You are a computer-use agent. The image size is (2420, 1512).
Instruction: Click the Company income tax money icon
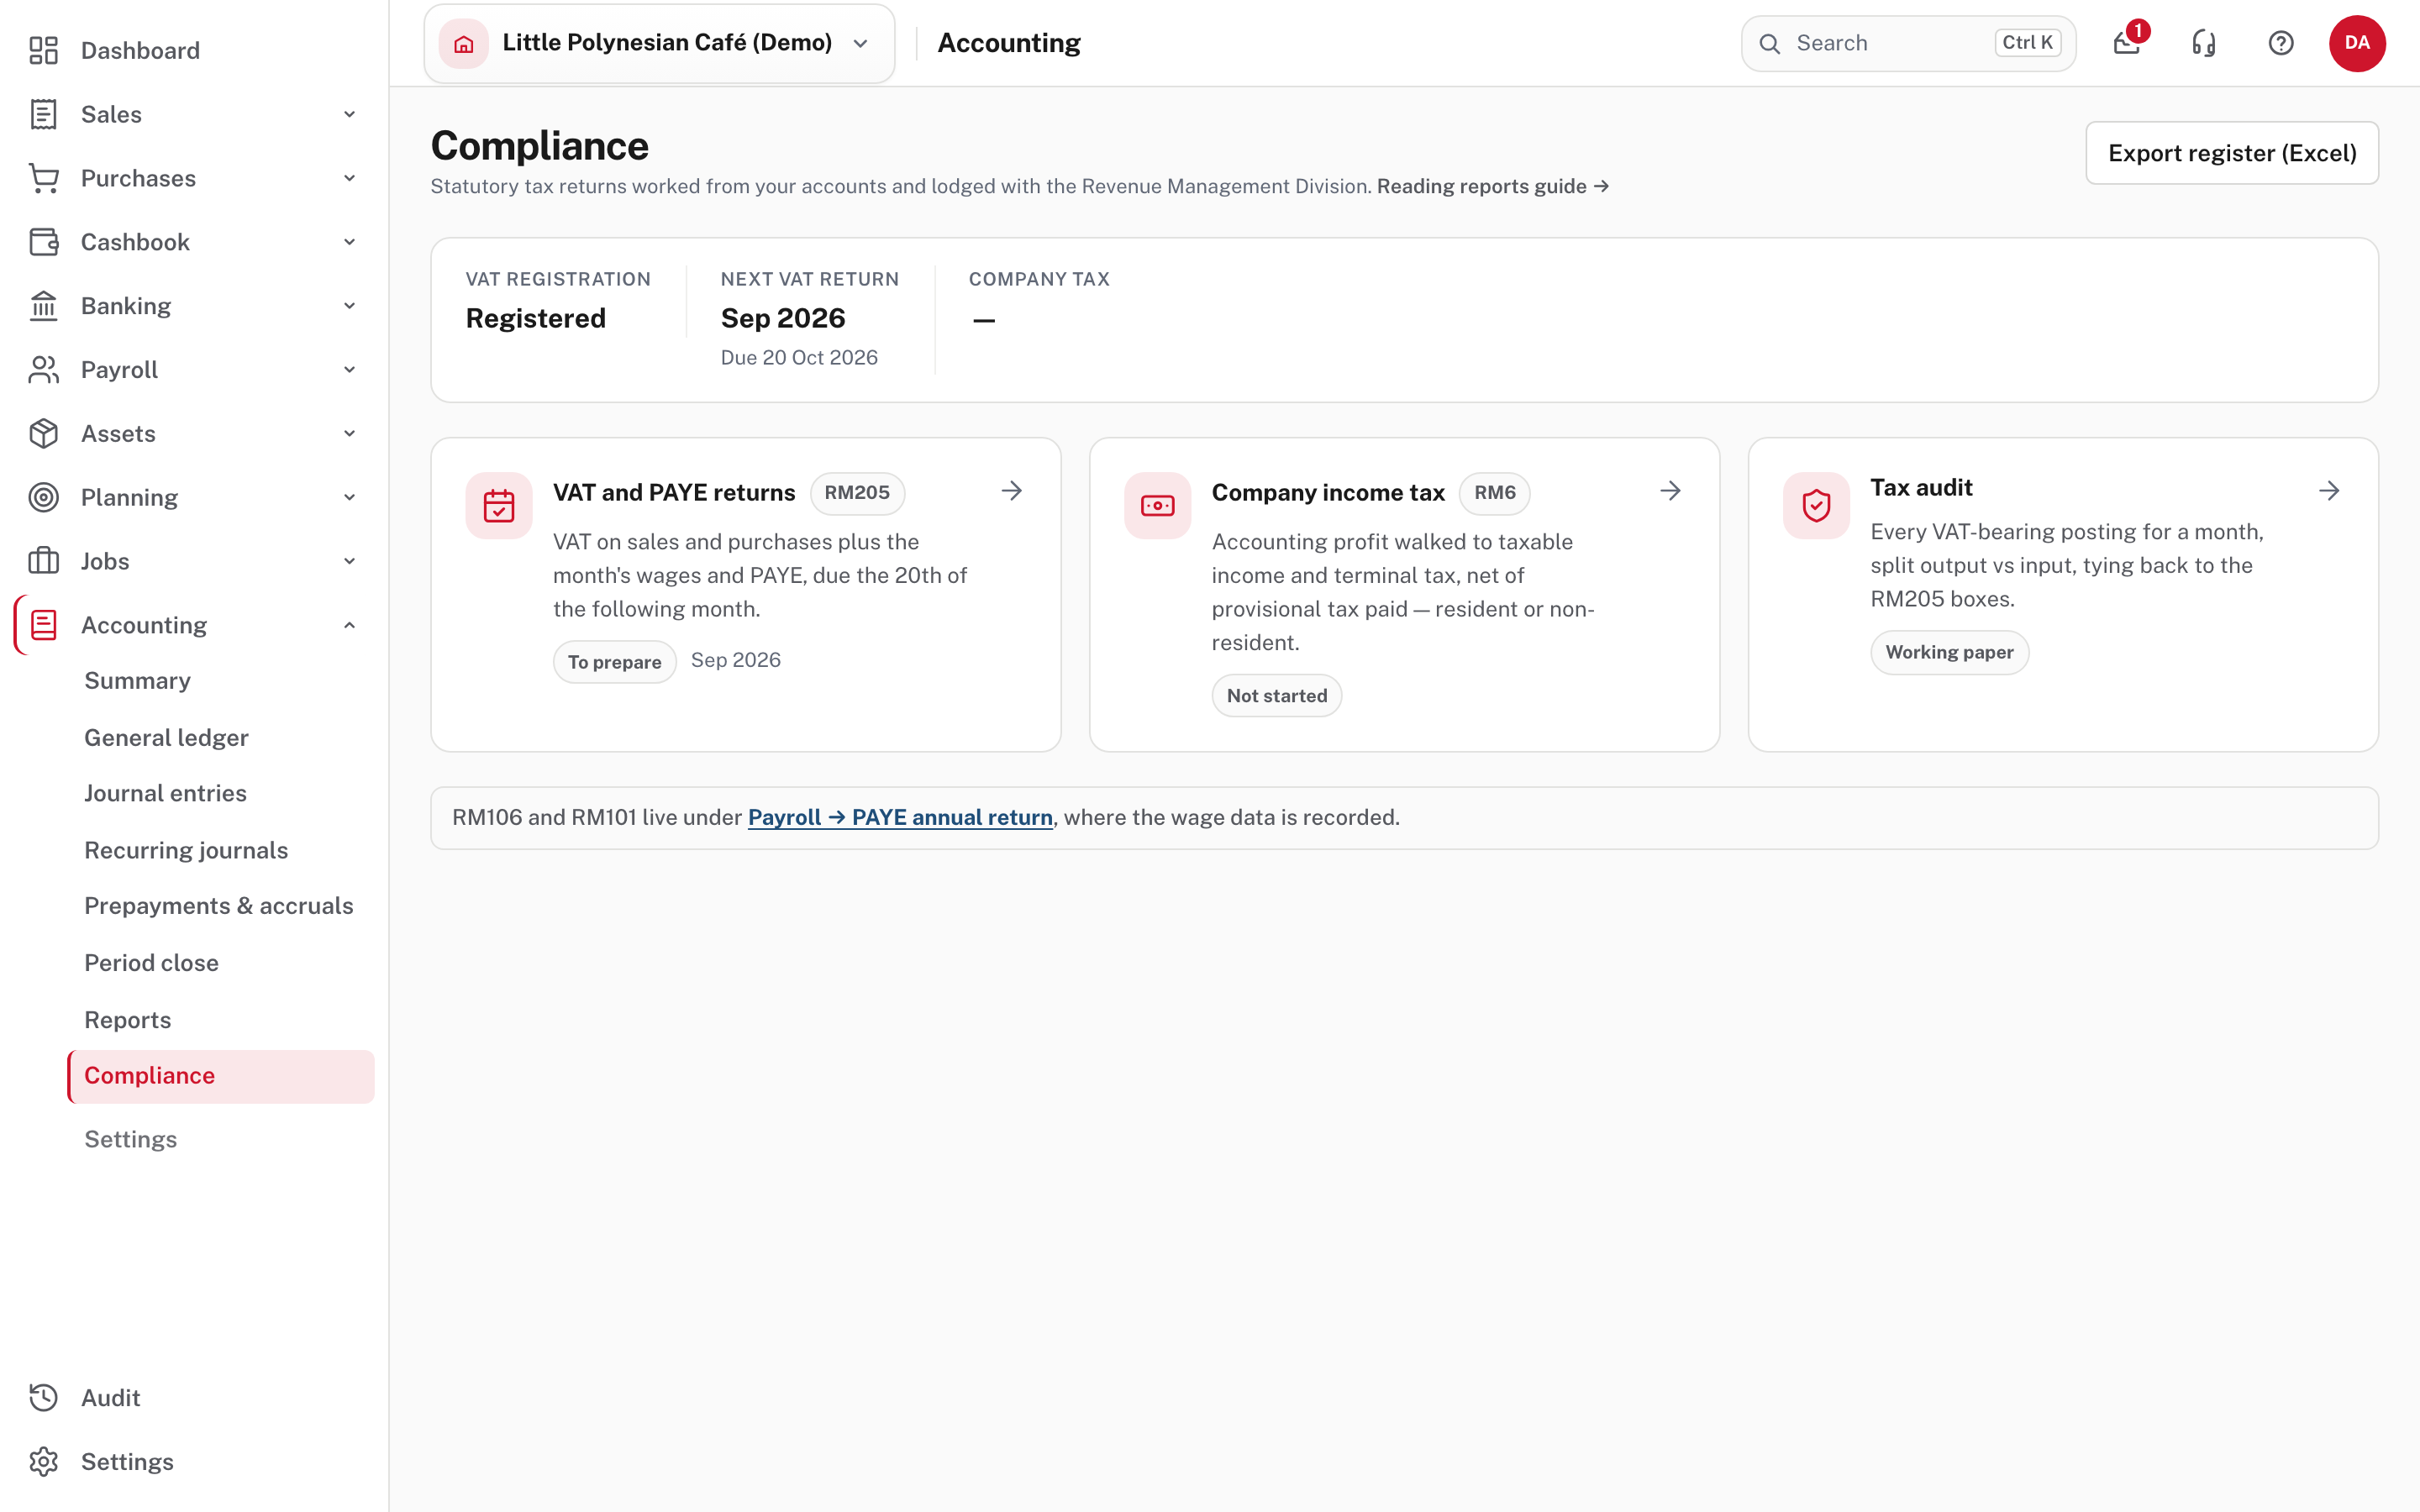(1157, 506)
